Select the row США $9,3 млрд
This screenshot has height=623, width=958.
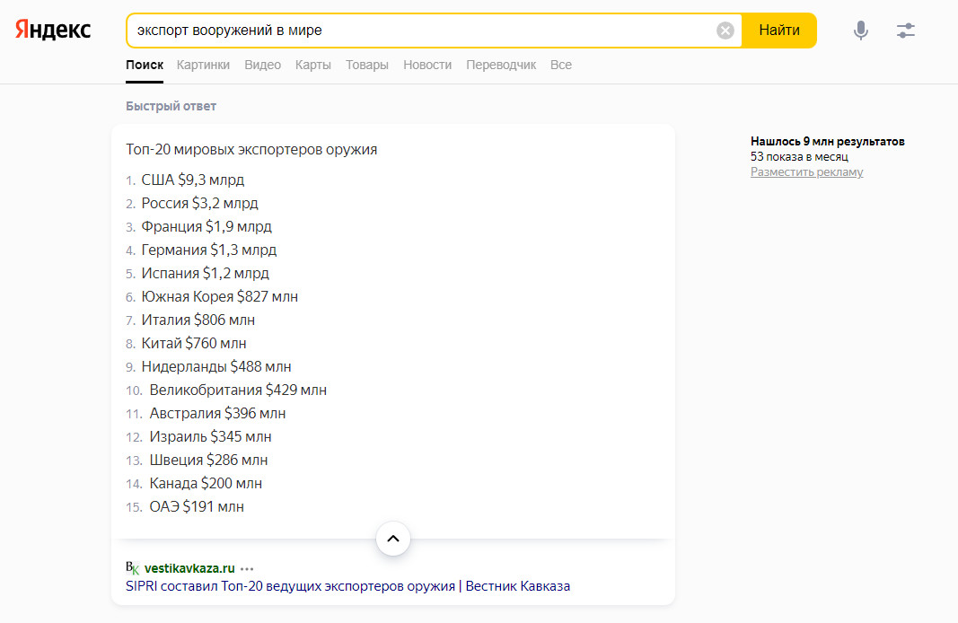click(x=192, y=180)
